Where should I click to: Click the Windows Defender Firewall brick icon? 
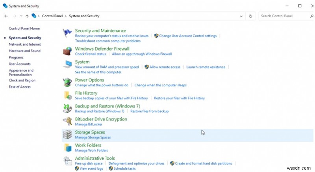pos(68,51)
